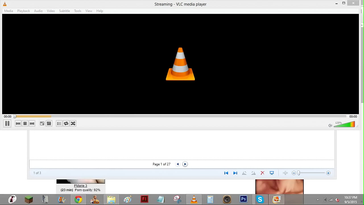The width and height of the screenshot is (364, 205).
Task: Click the viewer zoom slider track
Action: pos(311,173)
